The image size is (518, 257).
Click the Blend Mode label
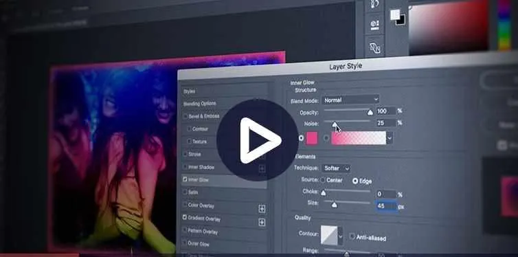tap(304, 101)
